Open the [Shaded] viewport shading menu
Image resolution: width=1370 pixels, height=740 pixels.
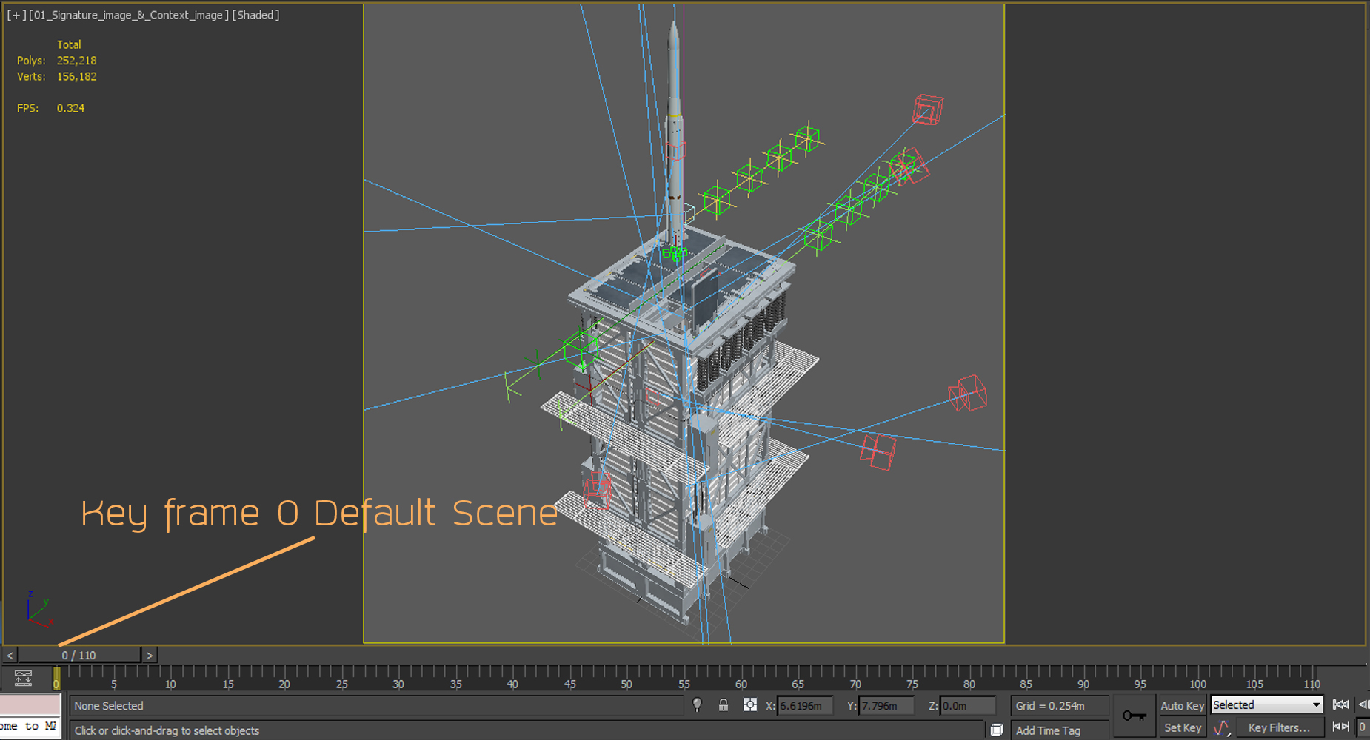(255, 15)
